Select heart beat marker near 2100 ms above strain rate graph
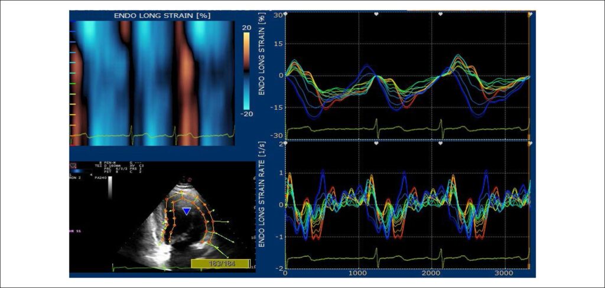Viewport: 605px width, 288px height. [440, 143]
